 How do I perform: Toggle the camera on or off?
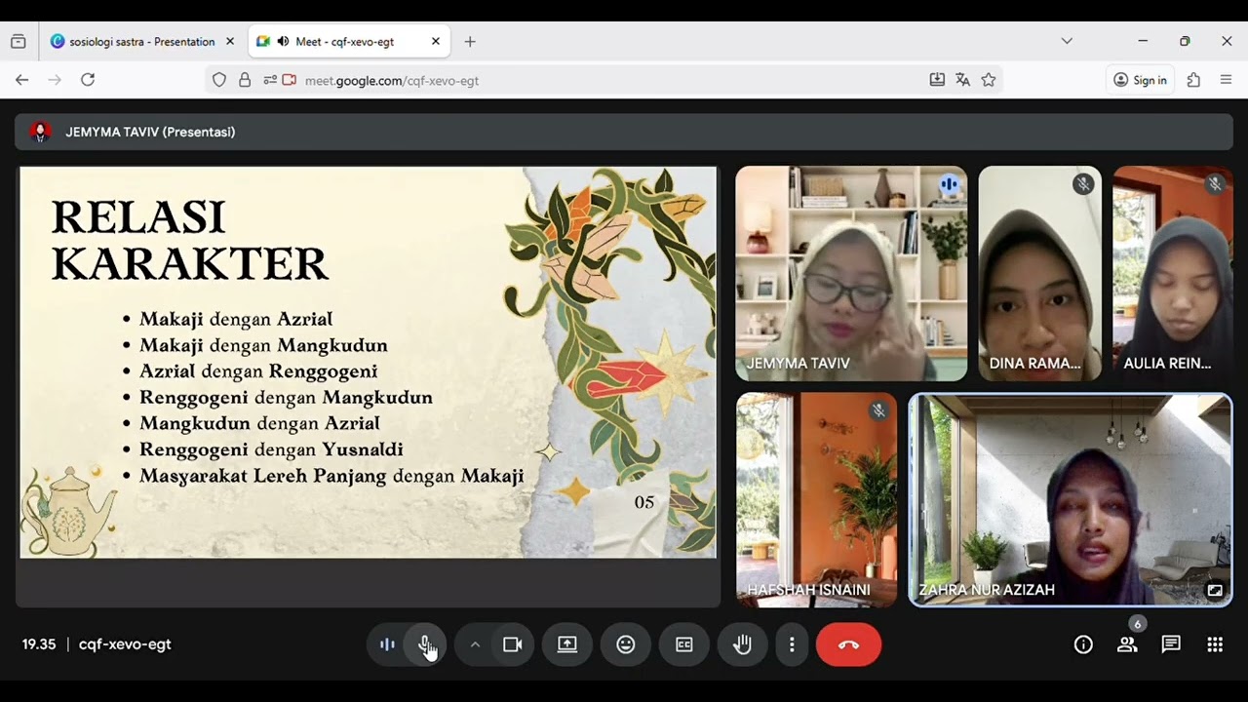(513, 644)
